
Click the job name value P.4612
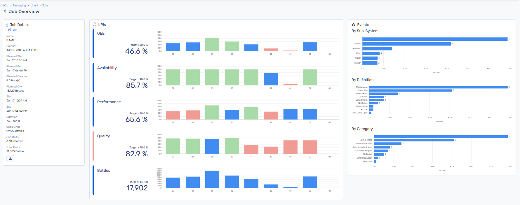[11, 40]
